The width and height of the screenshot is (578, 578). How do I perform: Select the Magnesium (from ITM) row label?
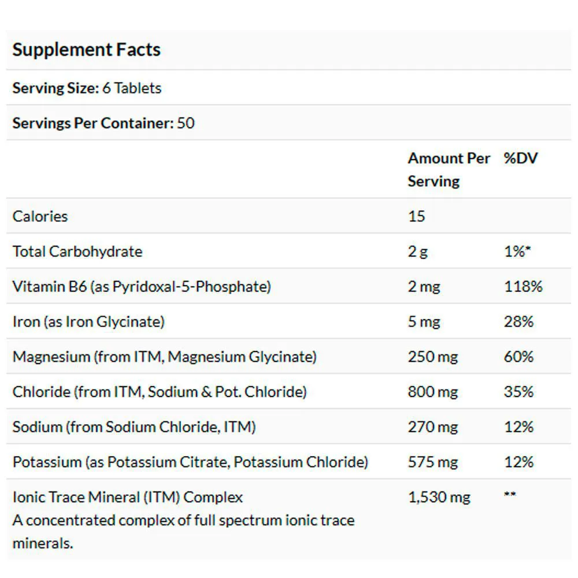164,357
